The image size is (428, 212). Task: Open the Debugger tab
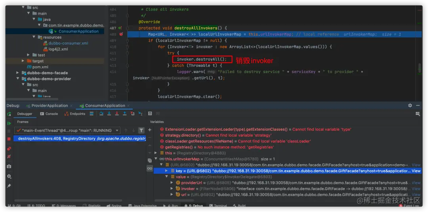pyautogui.click(x=25, y=114)
